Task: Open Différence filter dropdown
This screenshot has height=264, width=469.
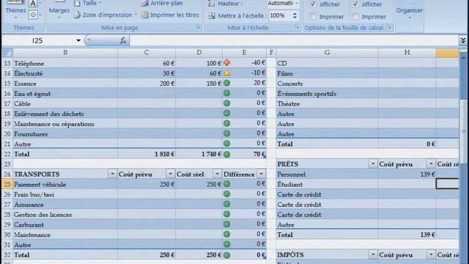Action: coord(261,174)
